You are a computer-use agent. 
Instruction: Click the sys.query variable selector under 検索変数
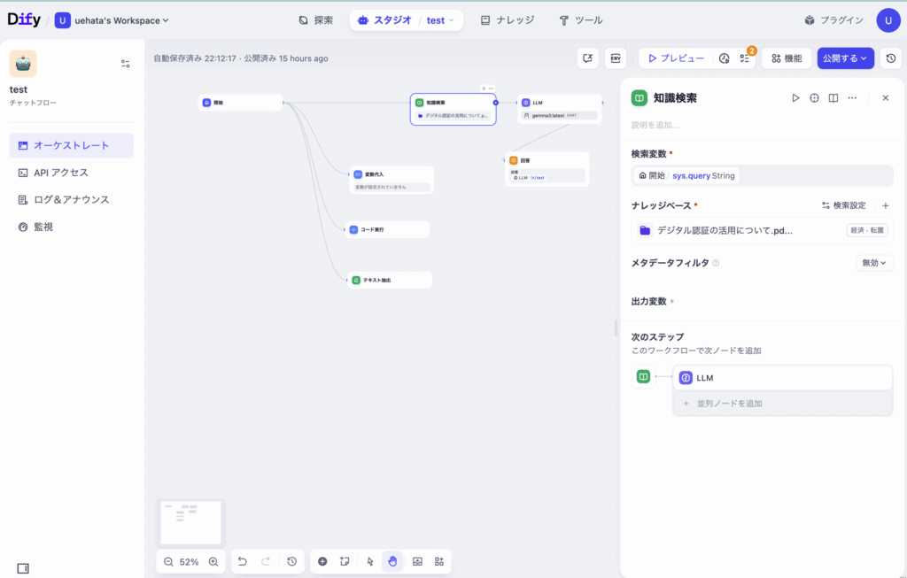click(762, 176)
